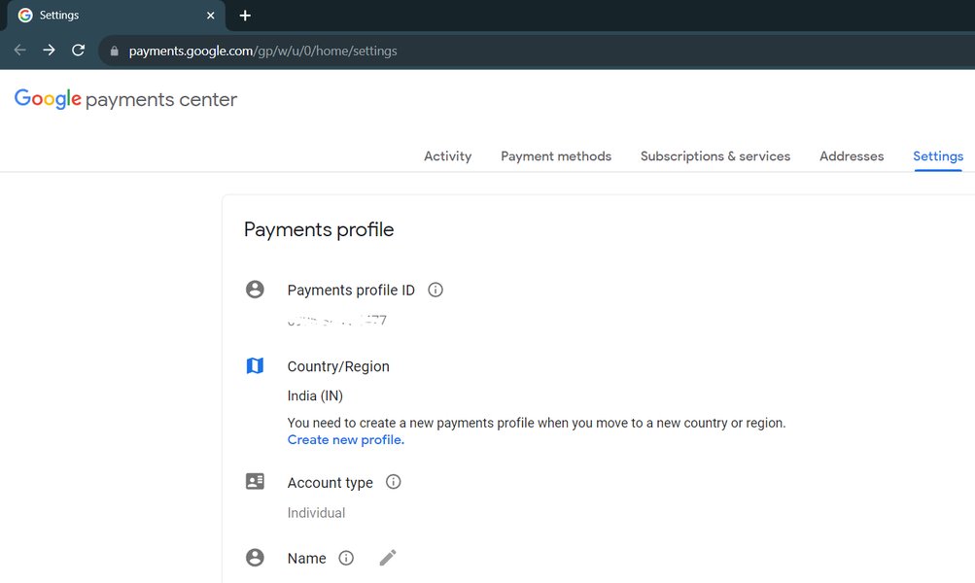Open a new browser tab
The width and height of the screenshot is (975, 583).
pos(245,16)
